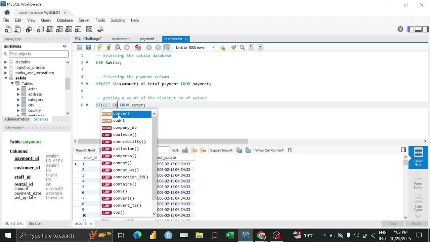Toggle invisible characters pilcrow icon
Screen dimensions: 430x242
[252, 47]
